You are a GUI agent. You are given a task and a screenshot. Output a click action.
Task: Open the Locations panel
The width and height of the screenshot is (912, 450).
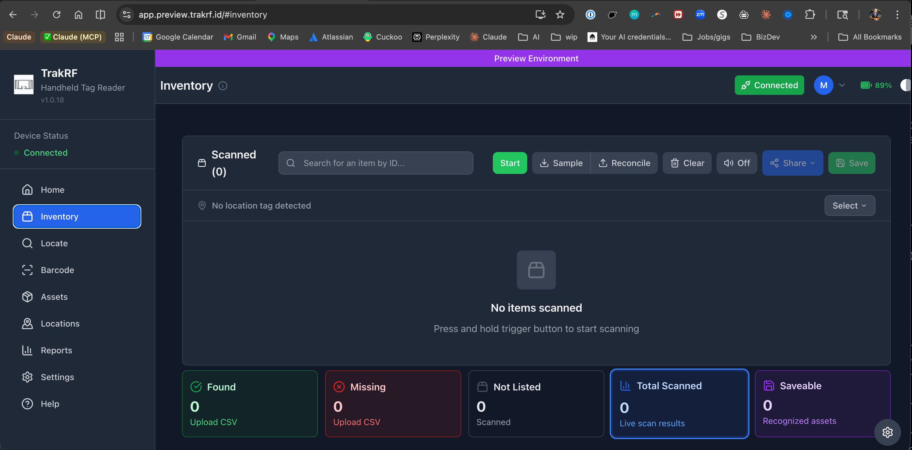coord(60,324)
